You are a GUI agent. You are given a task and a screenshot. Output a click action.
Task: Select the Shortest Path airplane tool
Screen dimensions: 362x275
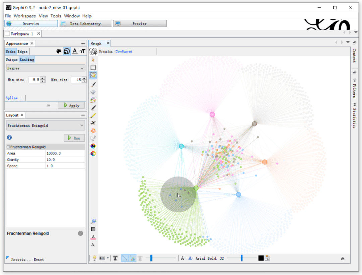click(93, 123)
